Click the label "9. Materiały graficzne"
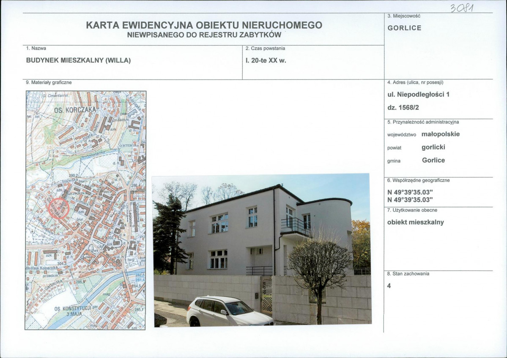Viewport: 507px width, 358px height. 49,82
